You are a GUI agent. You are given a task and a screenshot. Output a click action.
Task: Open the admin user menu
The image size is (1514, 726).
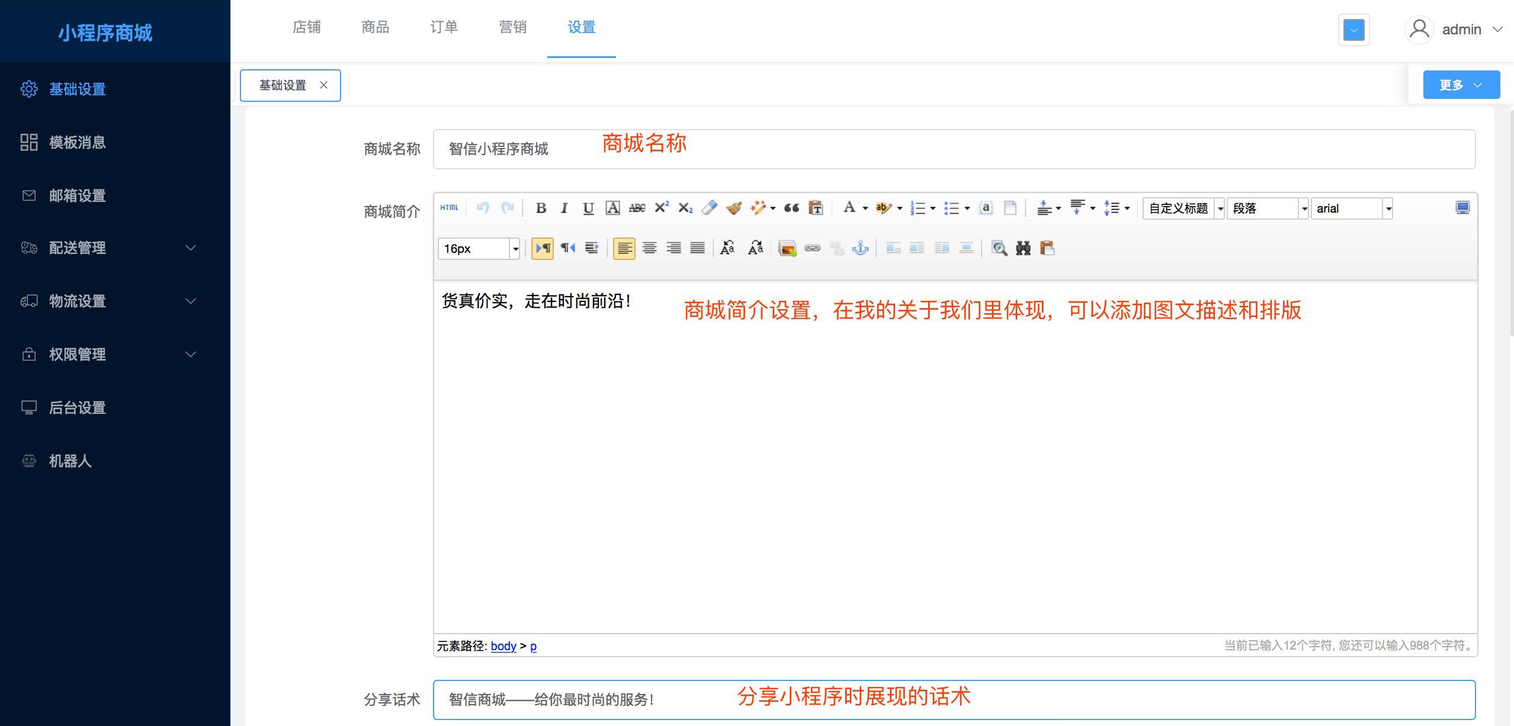[x=1454, y=30]
